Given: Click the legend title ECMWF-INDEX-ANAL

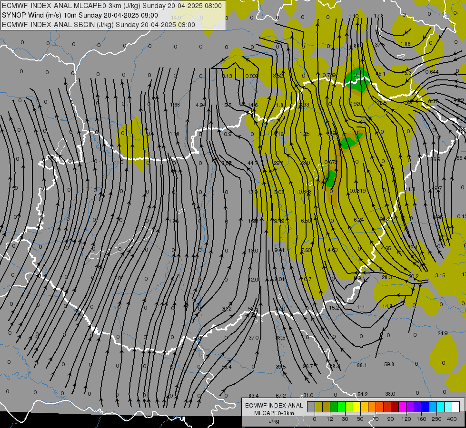Looking at the screenshot, I should 274,406.
